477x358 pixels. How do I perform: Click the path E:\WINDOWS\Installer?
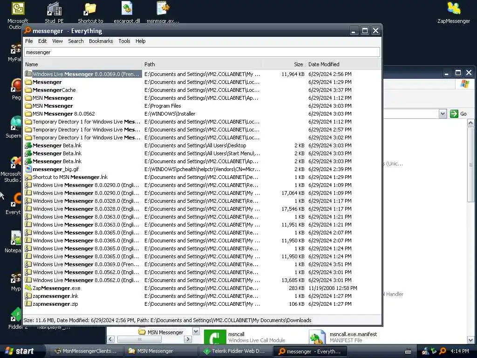click(170, 114)
